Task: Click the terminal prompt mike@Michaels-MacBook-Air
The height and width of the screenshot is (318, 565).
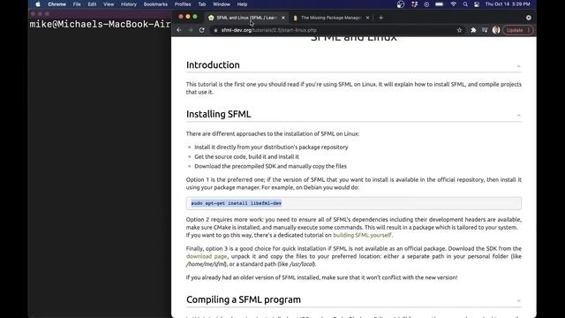Action: coord(100,24)
